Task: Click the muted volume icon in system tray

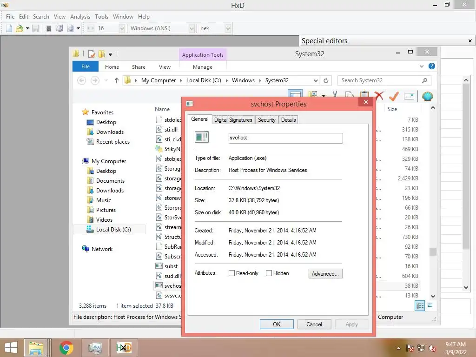Action: 432,348
